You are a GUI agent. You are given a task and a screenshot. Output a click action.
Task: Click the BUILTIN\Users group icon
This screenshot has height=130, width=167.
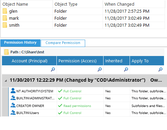(13, 112)
